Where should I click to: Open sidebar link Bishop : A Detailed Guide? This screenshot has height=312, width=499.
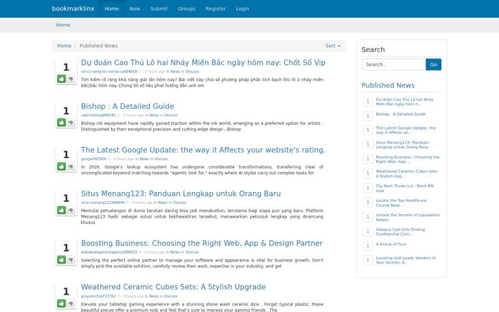(x=401, y=114)
